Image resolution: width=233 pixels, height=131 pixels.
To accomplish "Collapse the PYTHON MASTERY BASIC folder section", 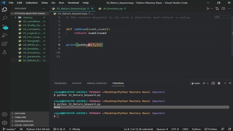I will point(30,13).
